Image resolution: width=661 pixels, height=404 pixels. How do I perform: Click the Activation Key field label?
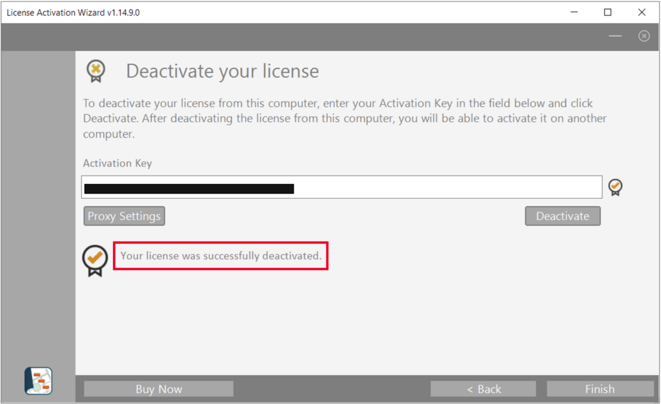coord(117,163)
